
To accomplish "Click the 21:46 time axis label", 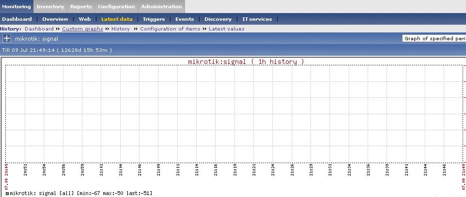I will pyautogui.click(x=444, y=169).
